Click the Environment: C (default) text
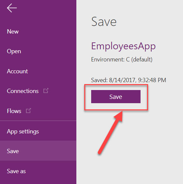This screenshot has width=183, height=184. (122, 59)
